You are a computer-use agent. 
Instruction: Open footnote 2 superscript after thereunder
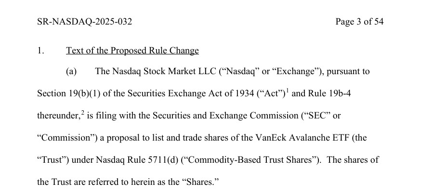click(x=84, y=112)
